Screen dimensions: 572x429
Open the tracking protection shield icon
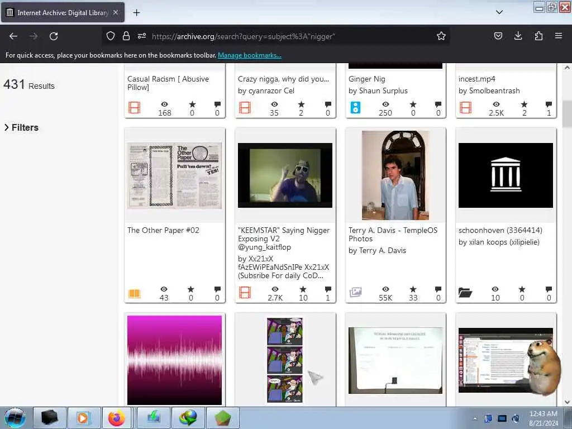point(111,36)
